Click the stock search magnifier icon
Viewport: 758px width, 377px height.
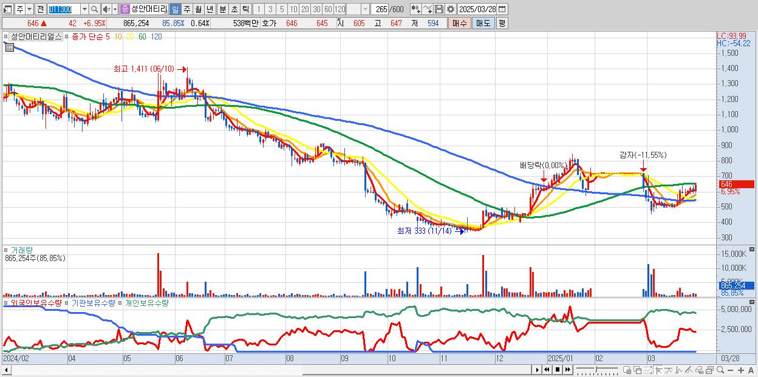[x=94, y=9]
